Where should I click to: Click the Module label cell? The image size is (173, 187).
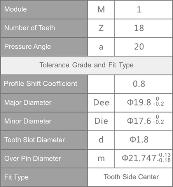(x=44, y=9)
